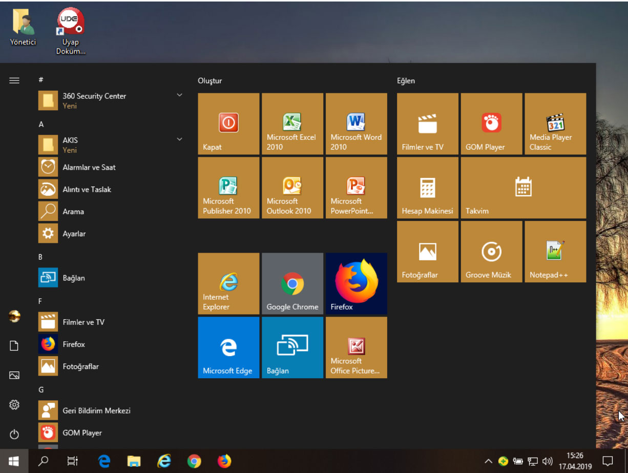Open Settings gear in Start rail

(x=14, y=405)
